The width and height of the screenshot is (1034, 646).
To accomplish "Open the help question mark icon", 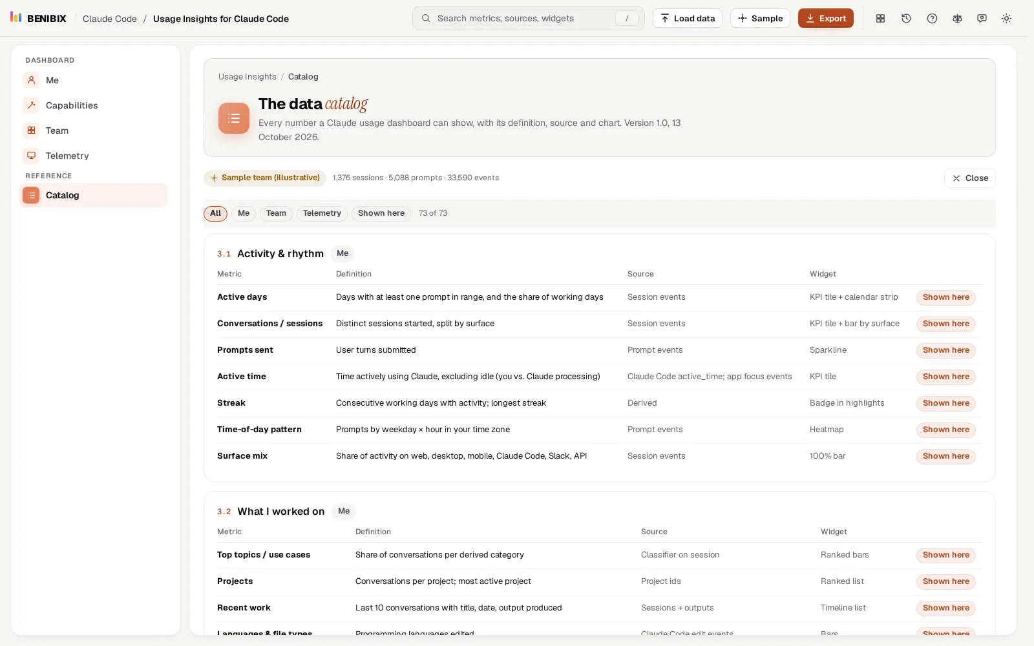I will [932, 18].
